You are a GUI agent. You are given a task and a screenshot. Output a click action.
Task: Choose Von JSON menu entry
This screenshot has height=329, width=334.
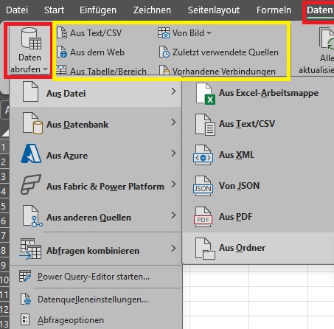pos(258,186)
